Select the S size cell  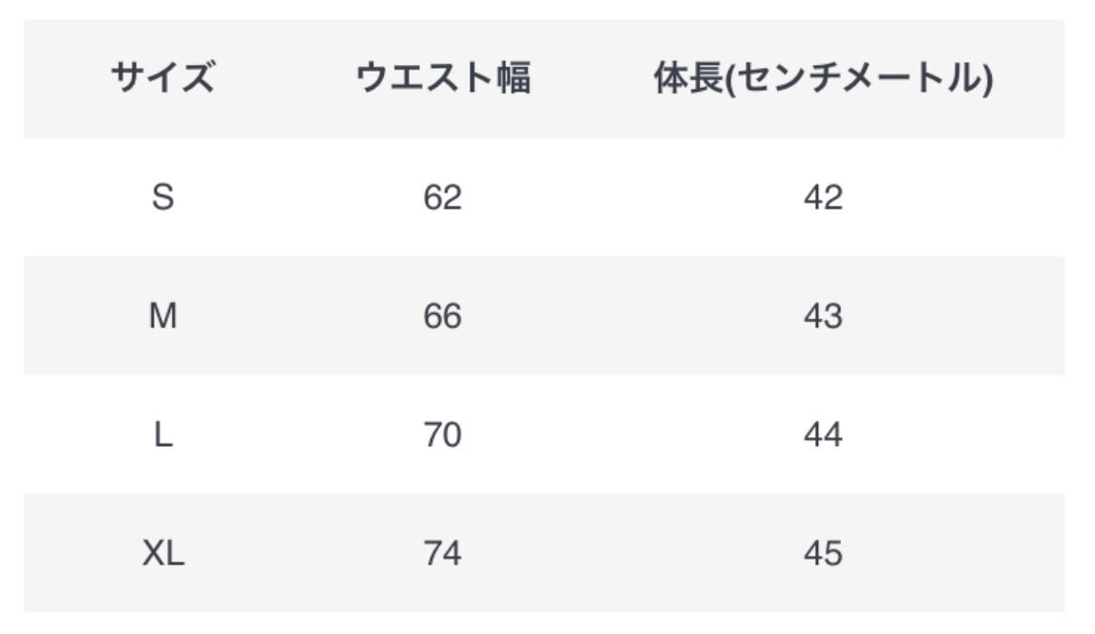click(162, 198)
